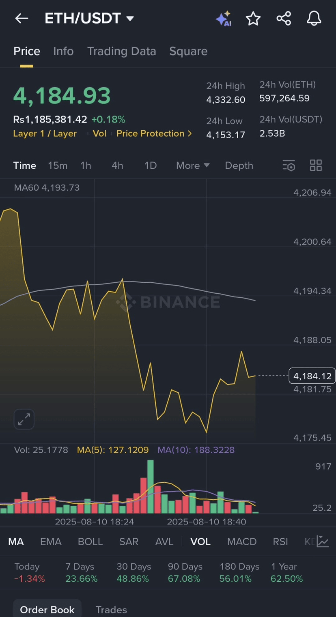Open the indicator chart icon after RSI
Screen dimensions: 336x617
tap(323, 542)
